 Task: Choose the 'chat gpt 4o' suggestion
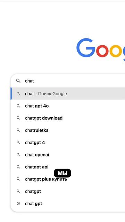coord(68,106)
